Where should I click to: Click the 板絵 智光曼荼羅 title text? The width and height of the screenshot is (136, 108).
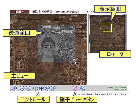coord(42,12)
